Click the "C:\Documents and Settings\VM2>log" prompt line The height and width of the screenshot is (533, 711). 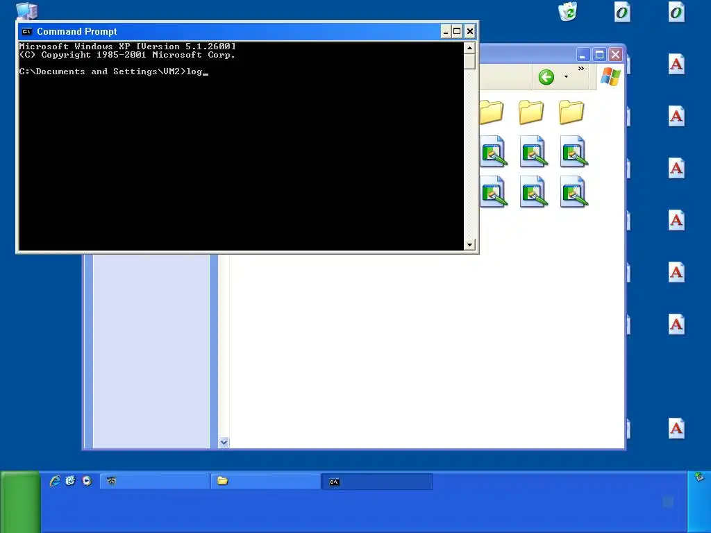113,71
